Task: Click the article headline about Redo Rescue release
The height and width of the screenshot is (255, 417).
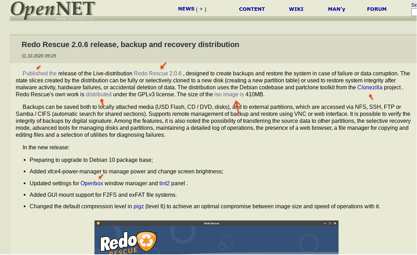Action: pos(130,45)
